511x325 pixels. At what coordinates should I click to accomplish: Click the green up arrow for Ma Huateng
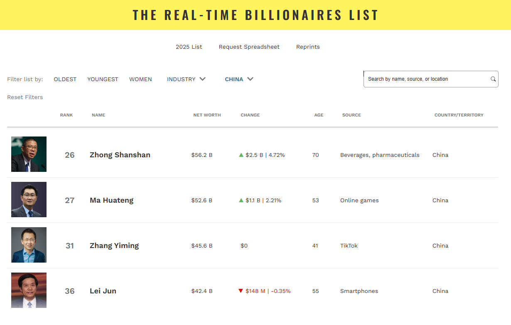[241, 200]
